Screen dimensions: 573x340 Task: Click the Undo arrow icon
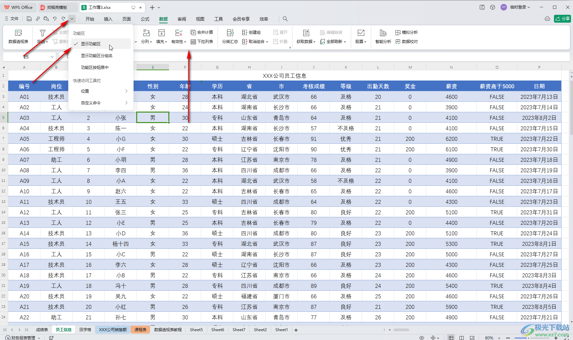(55, 19)
